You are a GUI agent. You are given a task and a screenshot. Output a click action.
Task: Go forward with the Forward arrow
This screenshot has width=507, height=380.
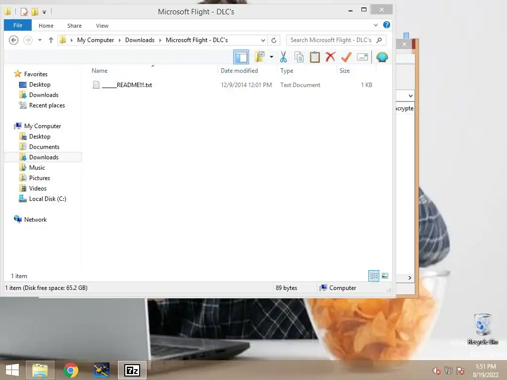[x=28, y=40]
